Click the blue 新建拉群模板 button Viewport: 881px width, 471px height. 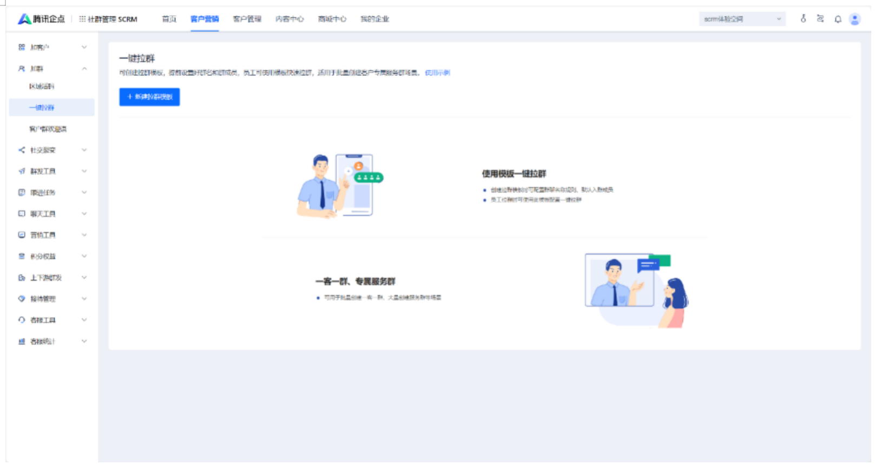(x=149, y=97)
